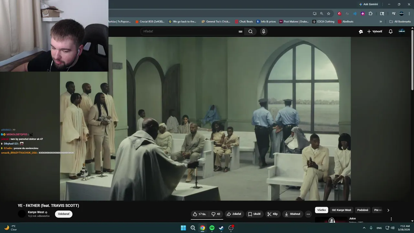
Task: Show more filter chips with right arrow
Action: tap(388, 210)
